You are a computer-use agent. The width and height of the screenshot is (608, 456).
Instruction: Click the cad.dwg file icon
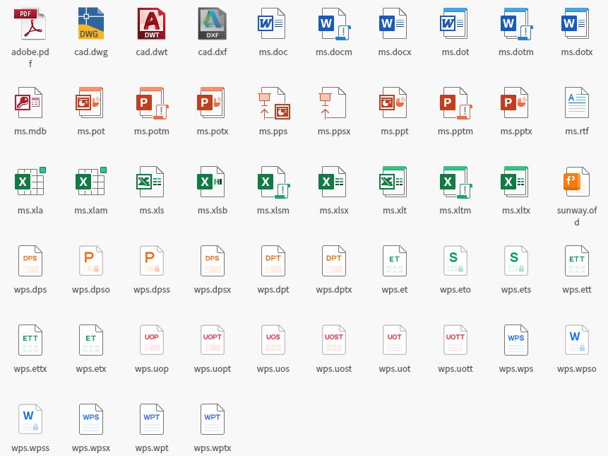click(x=91, y=24)
